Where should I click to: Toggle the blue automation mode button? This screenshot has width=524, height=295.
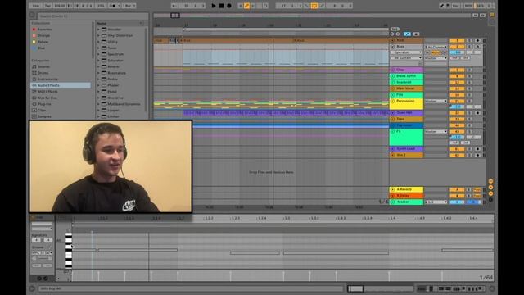(x=407, y=34)
